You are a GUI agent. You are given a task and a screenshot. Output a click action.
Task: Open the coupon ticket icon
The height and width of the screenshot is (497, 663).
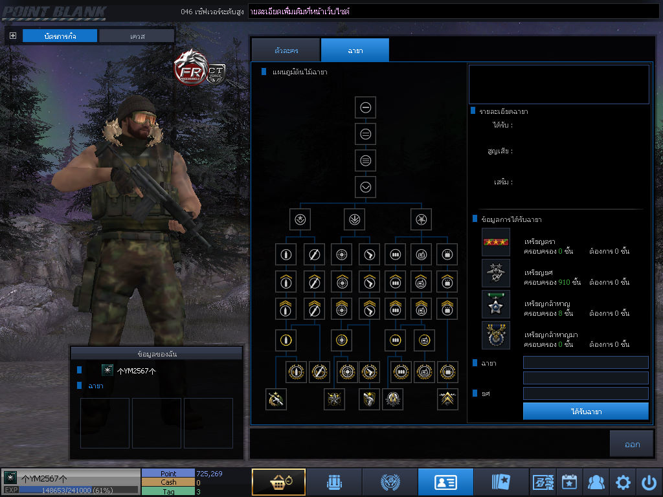point(543,481)
